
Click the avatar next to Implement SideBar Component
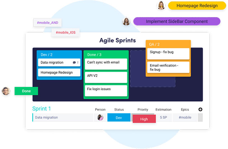coord(126,21)
